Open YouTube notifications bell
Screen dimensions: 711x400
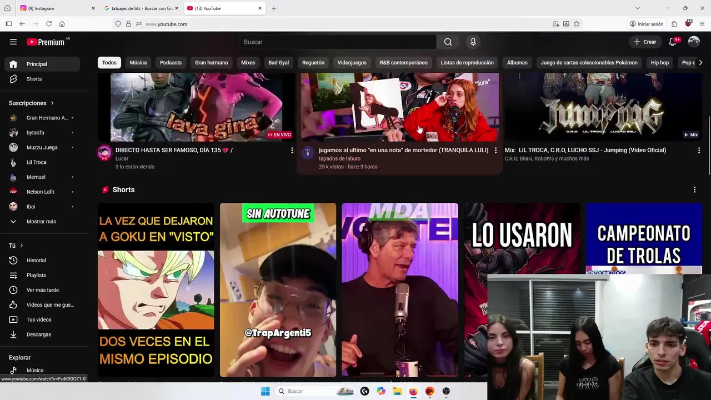pyautogui.click(x=673, y=42)
